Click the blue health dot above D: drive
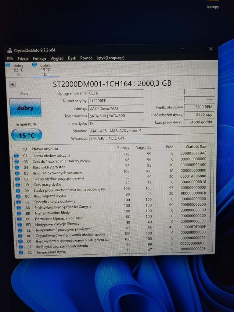Viewport: 234px width, 312px height. point(34,65)
